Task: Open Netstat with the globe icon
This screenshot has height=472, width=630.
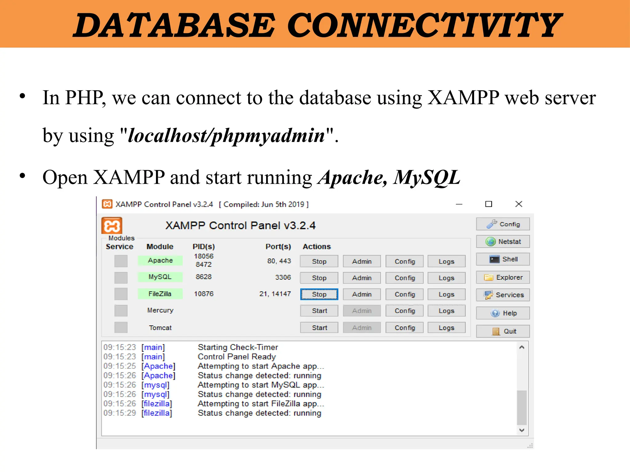Action: (x=503, y=242)
